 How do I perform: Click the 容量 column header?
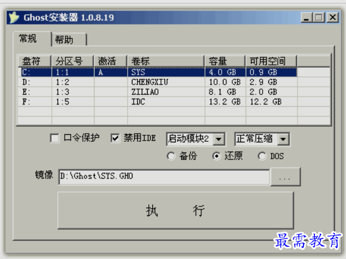click(225, 61)
